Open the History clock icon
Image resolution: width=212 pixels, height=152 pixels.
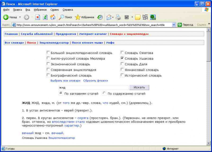point(100,17)
